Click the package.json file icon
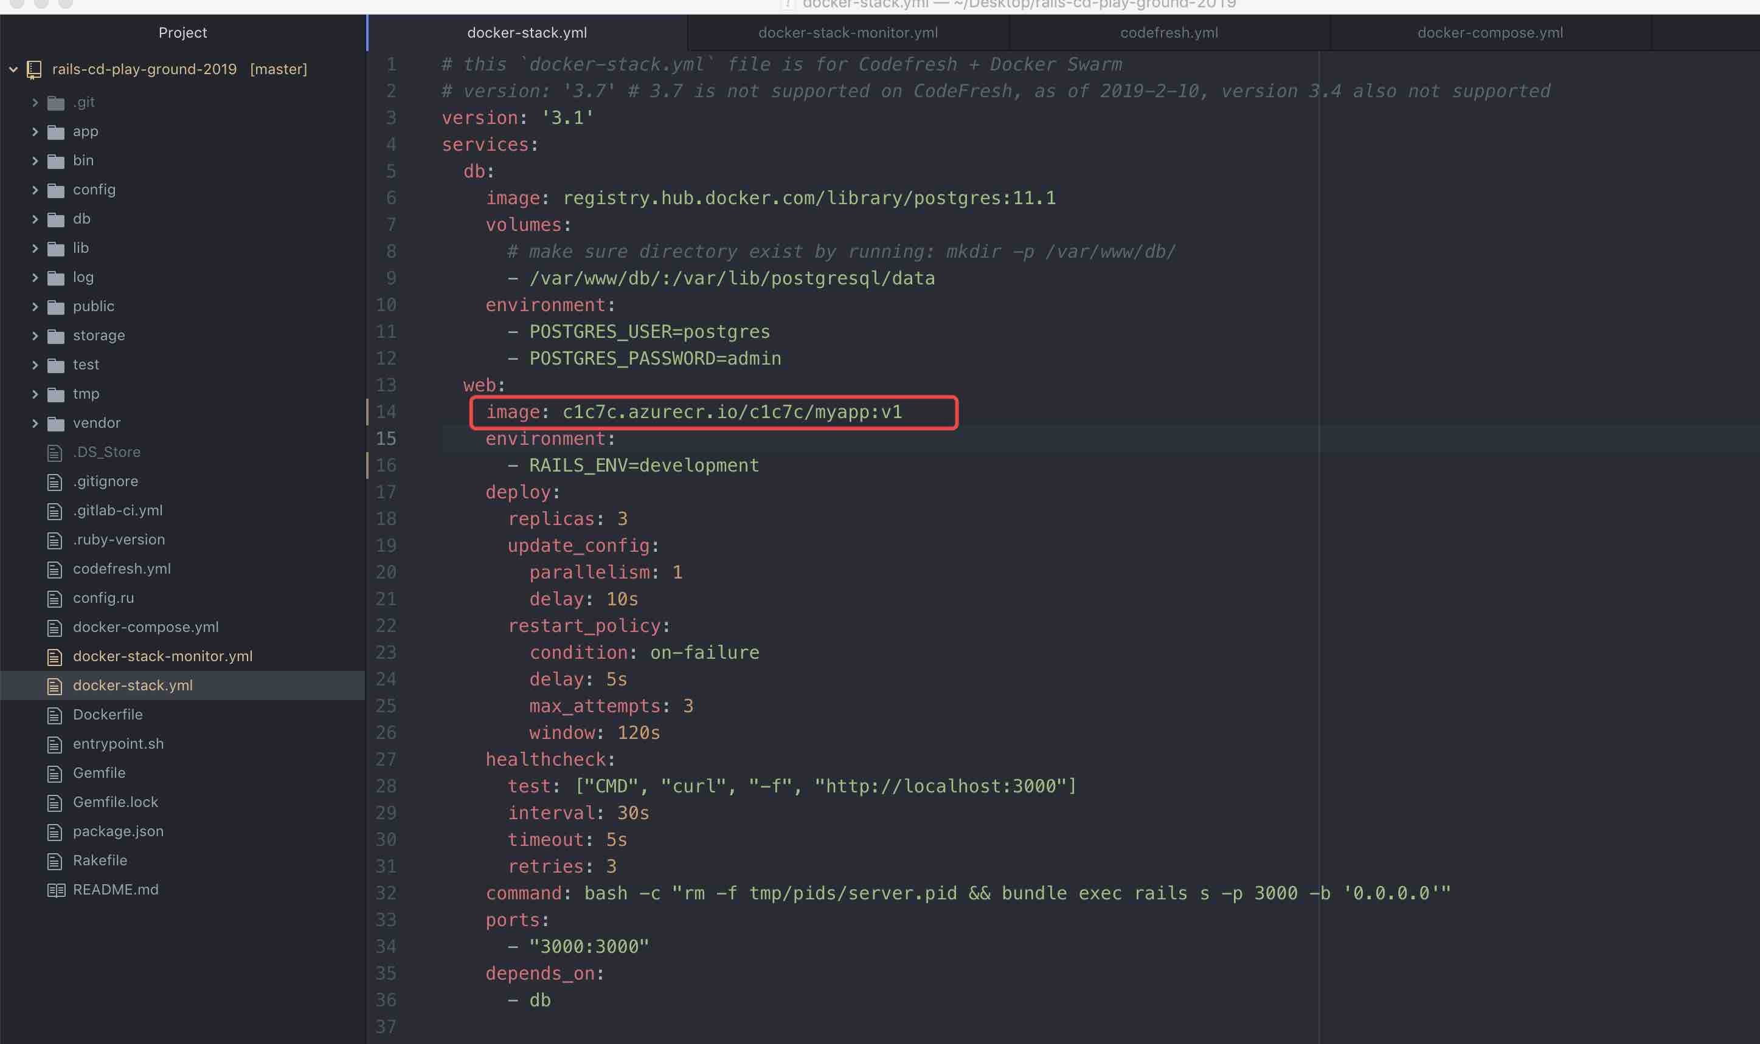Viewport: 1760px width, 1044px height. click(55, 831)
